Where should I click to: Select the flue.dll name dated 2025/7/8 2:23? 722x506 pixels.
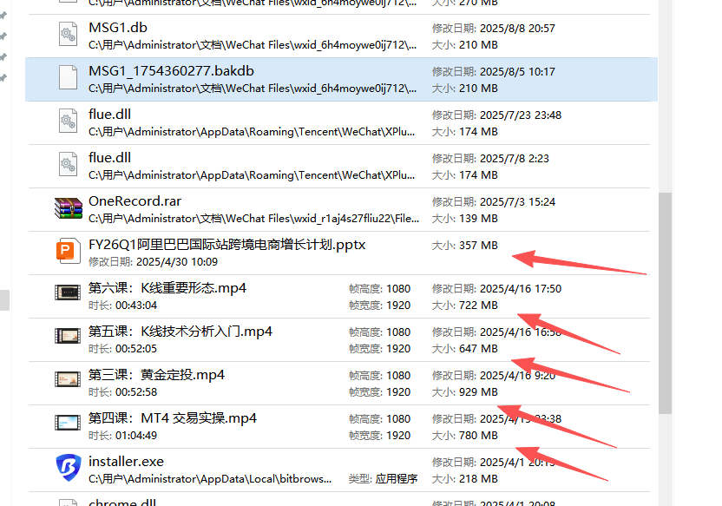[109, 157]
